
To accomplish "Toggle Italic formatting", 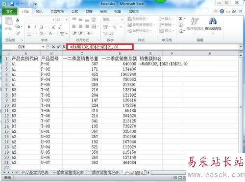I will point(35,27).
